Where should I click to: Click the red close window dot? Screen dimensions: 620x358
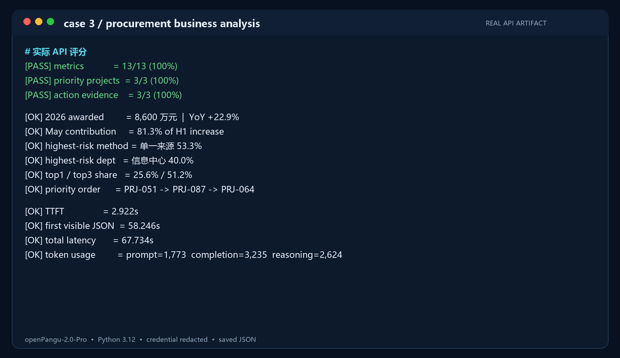click(27, 22)
